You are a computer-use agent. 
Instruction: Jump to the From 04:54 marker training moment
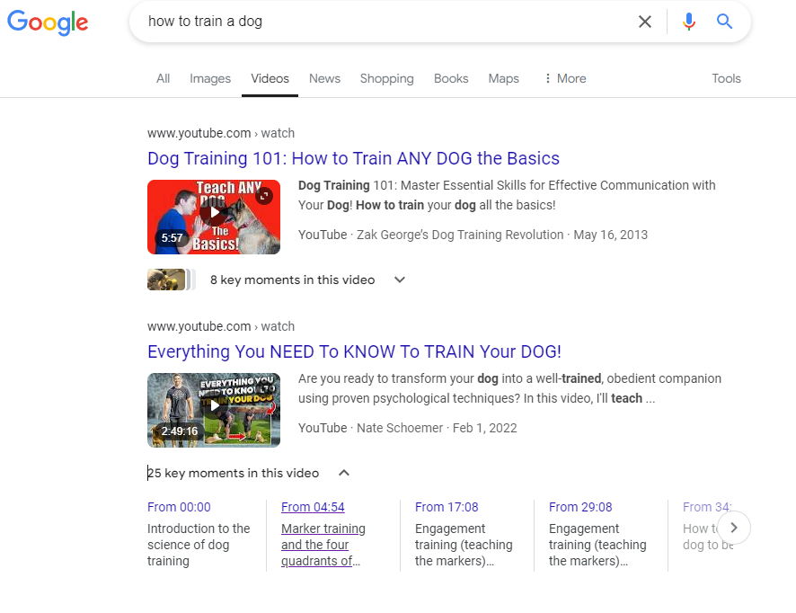pos(313,507)
